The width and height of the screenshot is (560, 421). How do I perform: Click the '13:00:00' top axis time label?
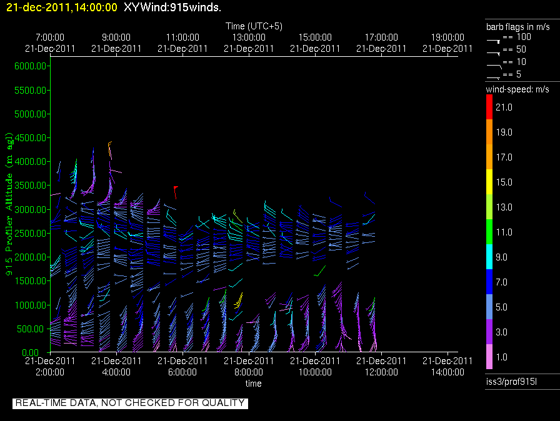tap(249, 37)
